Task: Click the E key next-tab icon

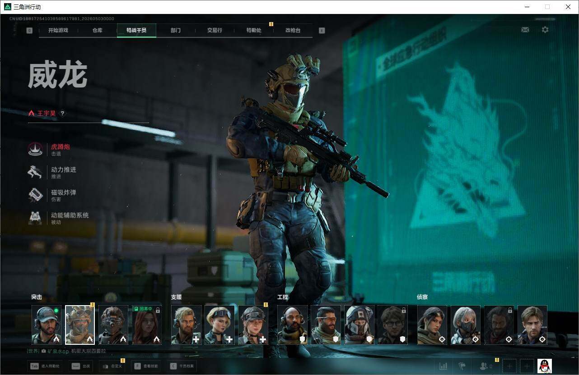Action: coord(322,31)
